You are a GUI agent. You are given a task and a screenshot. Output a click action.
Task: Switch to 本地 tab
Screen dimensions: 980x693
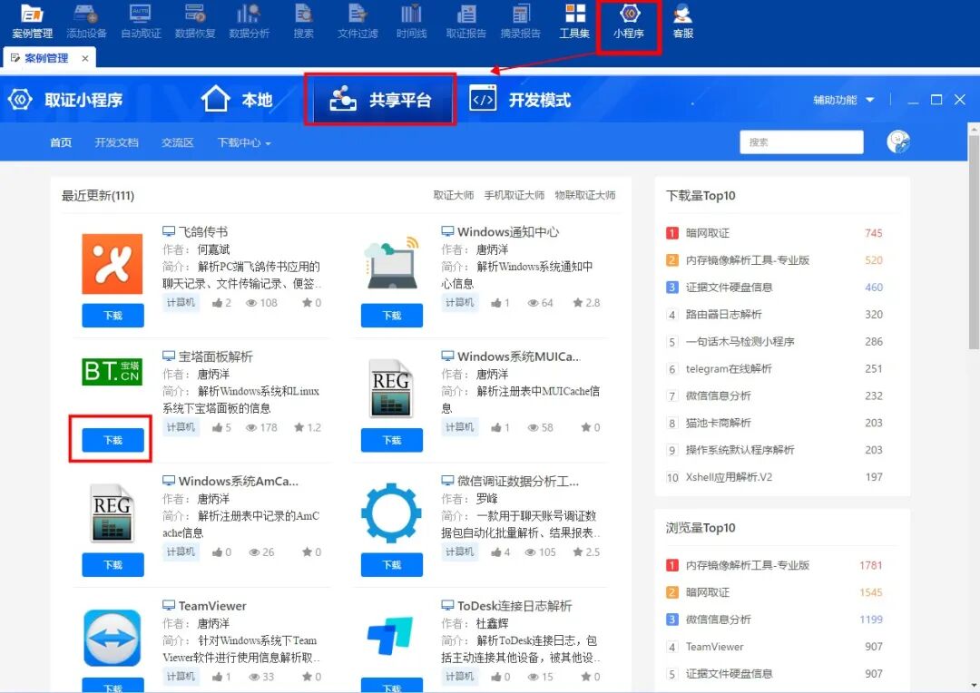pos(238,100)
